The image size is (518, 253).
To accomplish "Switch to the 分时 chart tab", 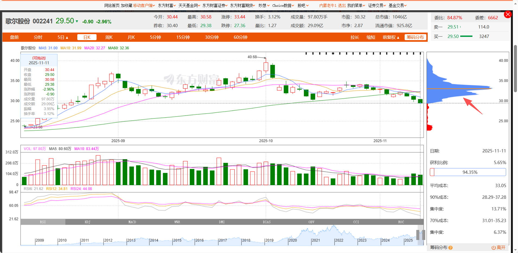I will pos(38,37).
